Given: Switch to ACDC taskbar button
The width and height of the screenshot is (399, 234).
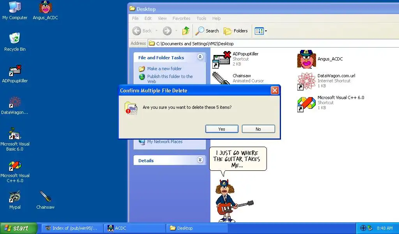Looking at the screenshot, I should click(134, 228).
